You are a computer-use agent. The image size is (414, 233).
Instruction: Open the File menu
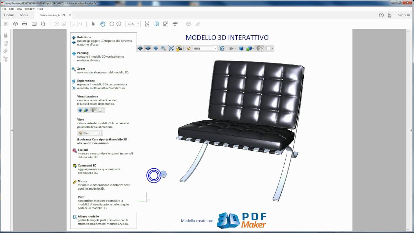tap(4, 9)
